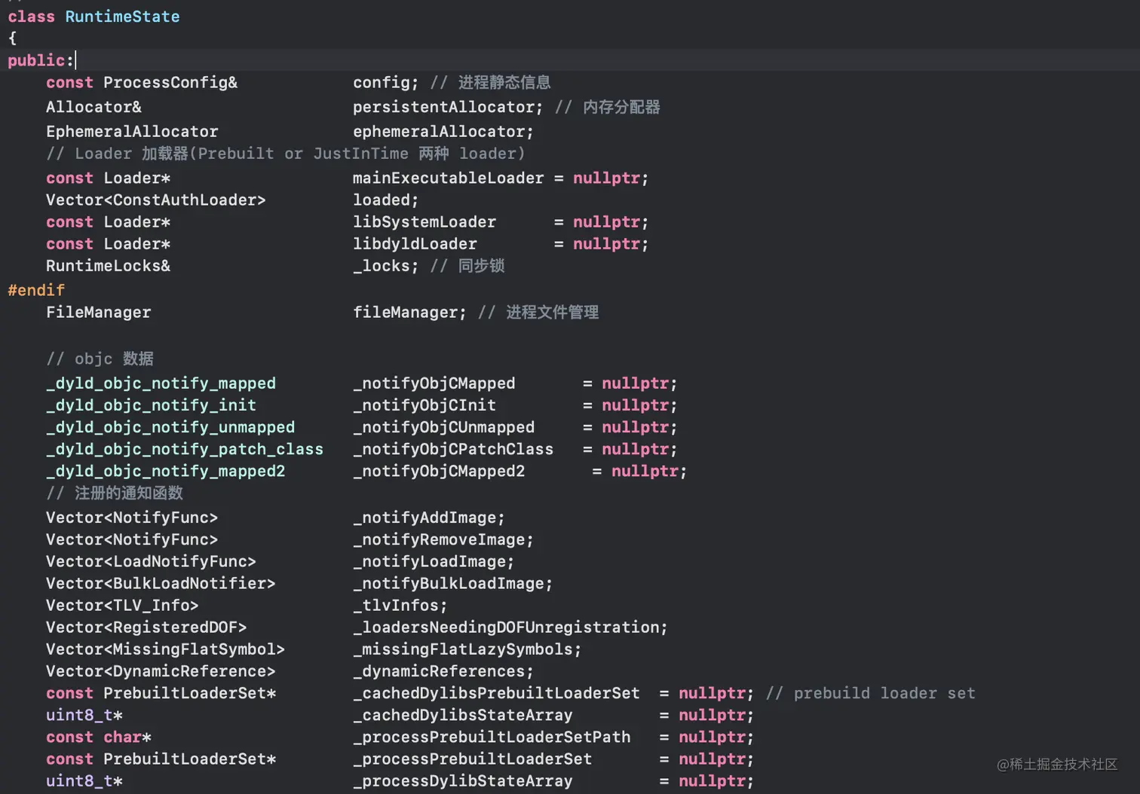Select the capitalized EphemeralAllocator type name
The height and width of the screenshot is (794, 1140).
coord(132,132)
